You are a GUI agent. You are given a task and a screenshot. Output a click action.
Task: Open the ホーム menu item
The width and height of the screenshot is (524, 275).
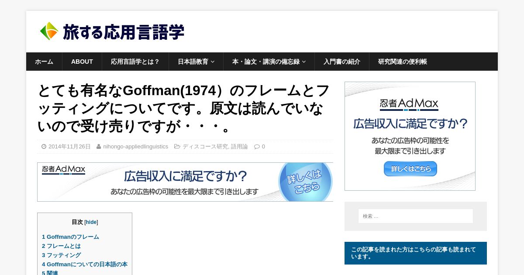pyautogui.click(x=44, y=62)
